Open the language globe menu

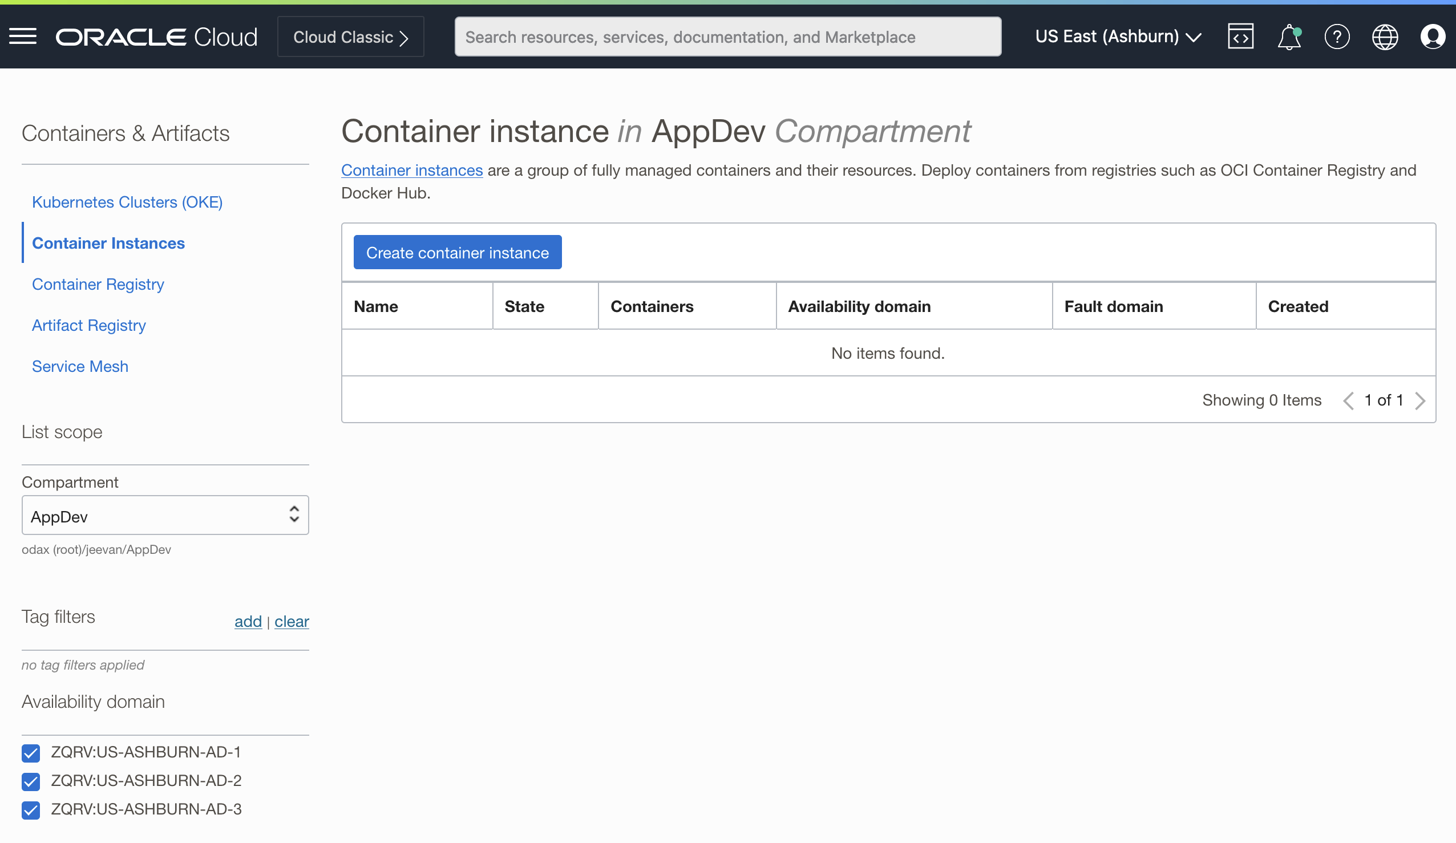[1385, 36]
